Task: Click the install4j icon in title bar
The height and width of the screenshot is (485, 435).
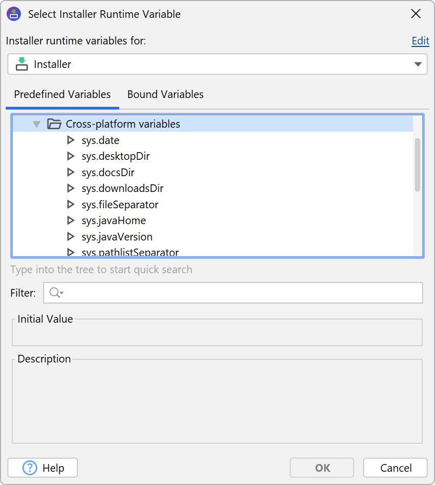Action: [14, 14]
